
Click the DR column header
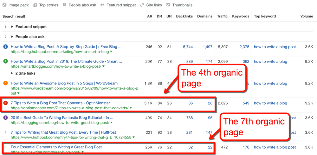point(159,17)
